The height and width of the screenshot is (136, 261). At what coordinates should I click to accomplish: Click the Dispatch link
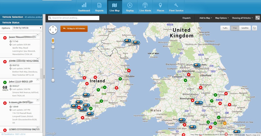click(186, 18)
